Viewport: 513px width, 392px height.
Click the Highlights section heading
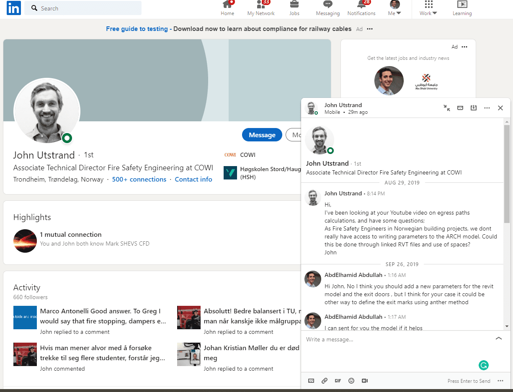[32, 217]
